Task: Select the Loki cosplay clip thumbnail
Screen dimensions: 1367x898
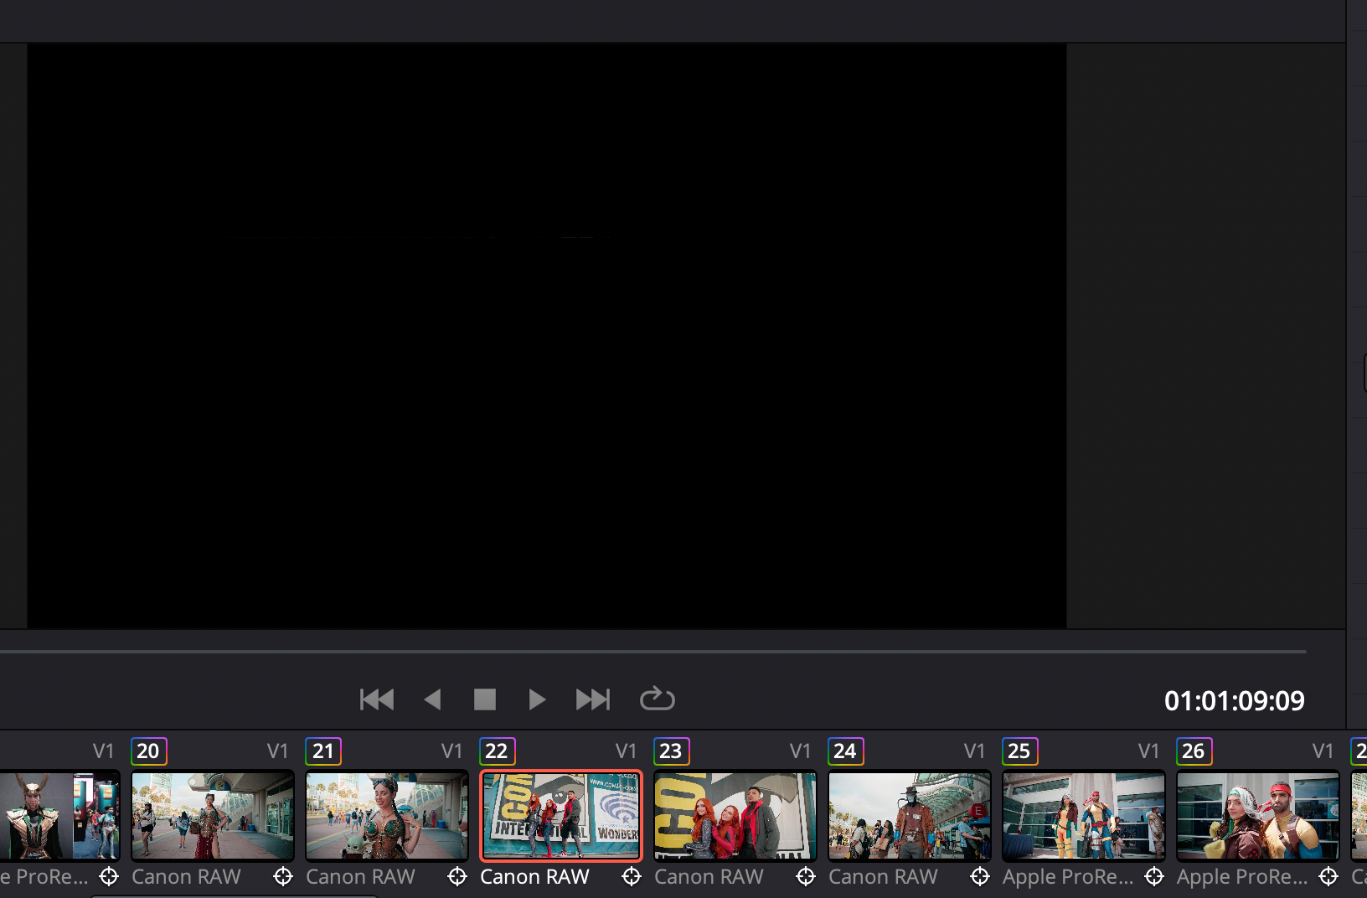Action: click(59, 816)
